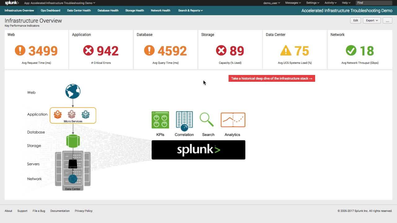Click the orange micro service gear icon

(58, 114)
